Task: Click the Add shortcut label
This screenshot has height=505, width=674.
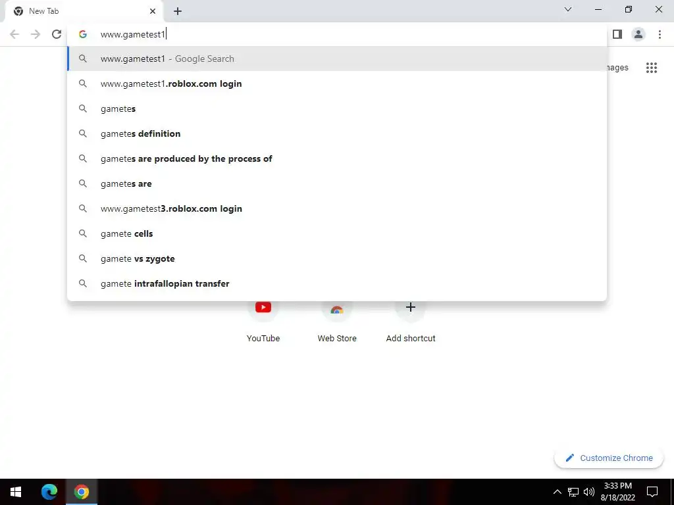Action: point(411,339)
